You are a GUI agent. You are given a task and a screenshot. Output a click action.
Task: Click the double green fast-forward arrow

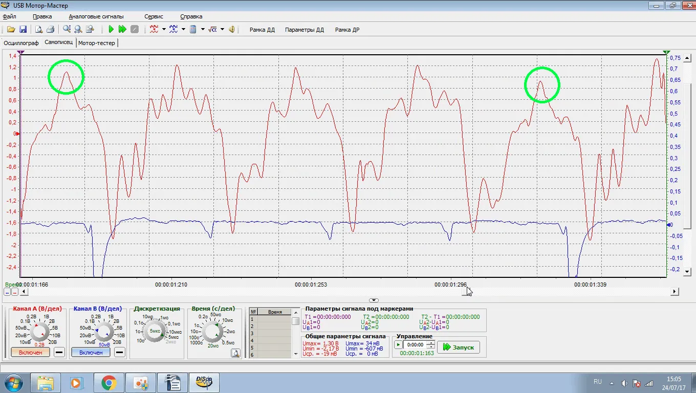122,29
